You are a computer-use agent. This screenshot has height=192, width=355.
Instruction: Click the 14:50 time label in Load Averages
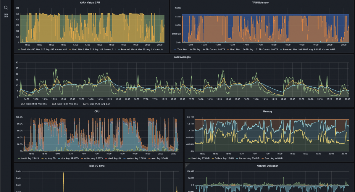click(x=26, y=99)
